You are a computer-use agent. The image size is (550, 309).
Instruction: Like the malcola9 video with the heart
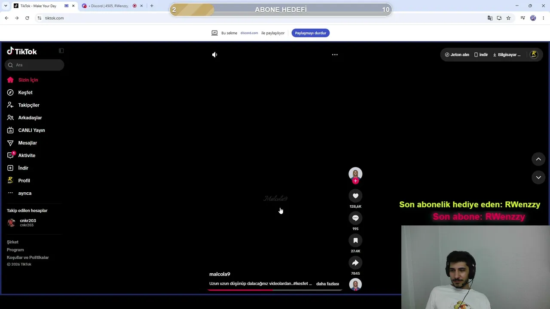tap(355, 196)
